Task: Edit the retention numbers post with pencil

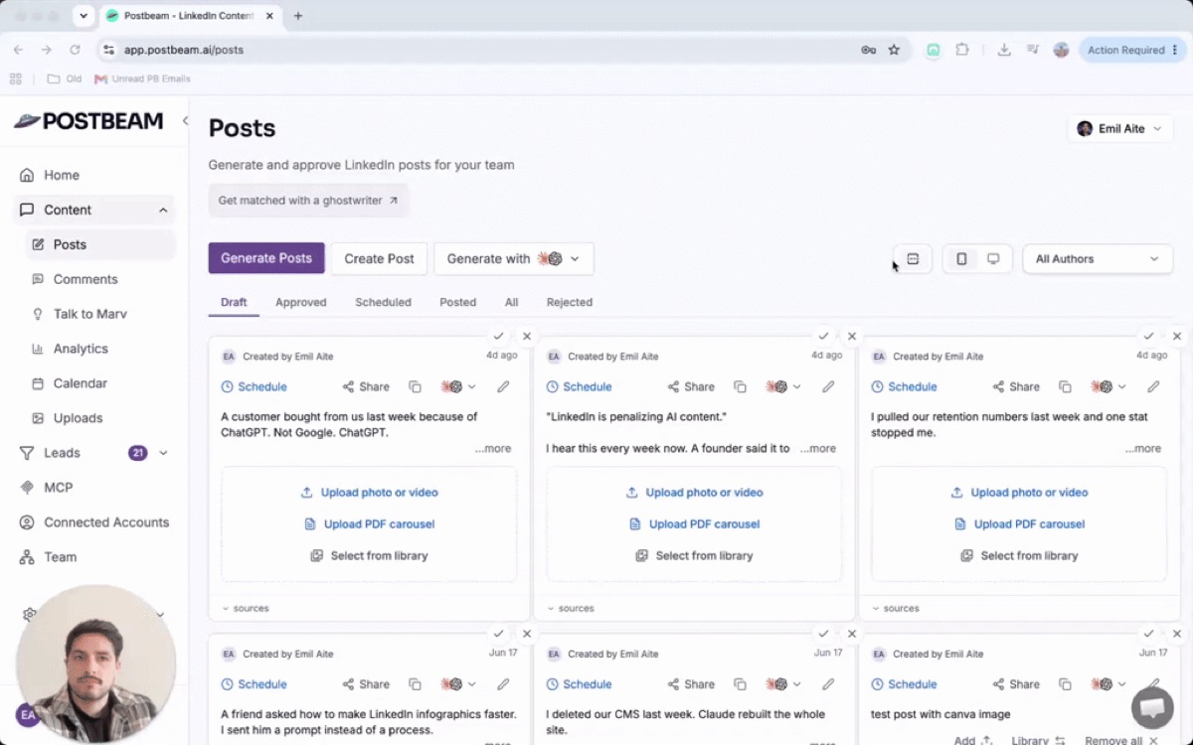Action: (x=1153, y=386)
